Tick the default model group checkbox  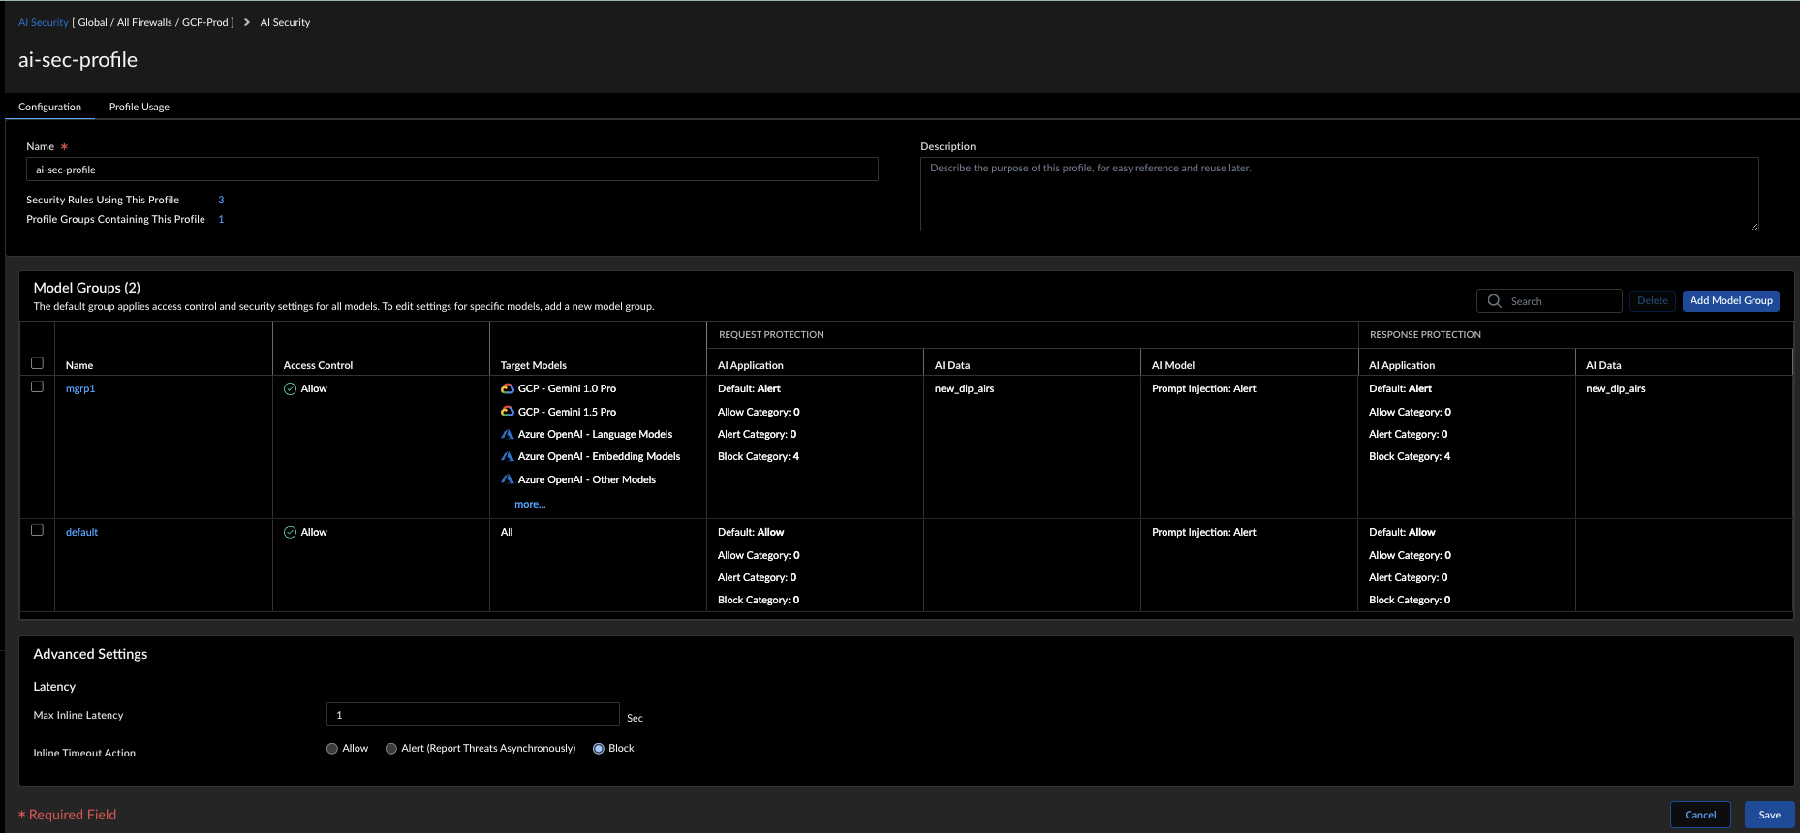pos(38,530)
